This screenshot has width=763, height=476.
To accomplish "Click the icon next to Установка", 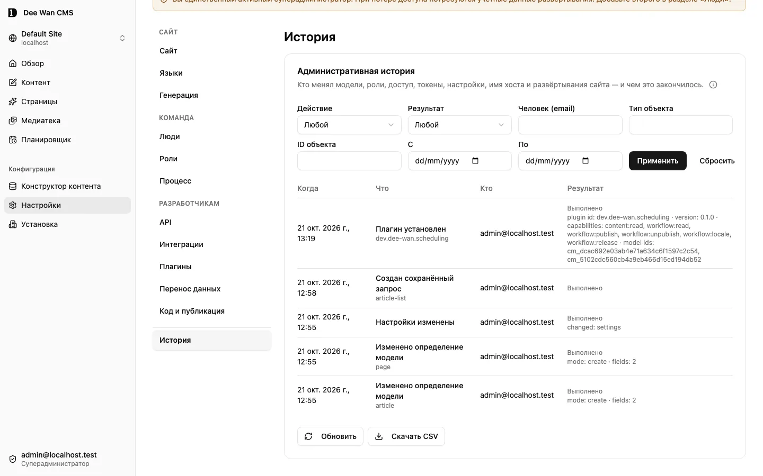I will point(13,224).
